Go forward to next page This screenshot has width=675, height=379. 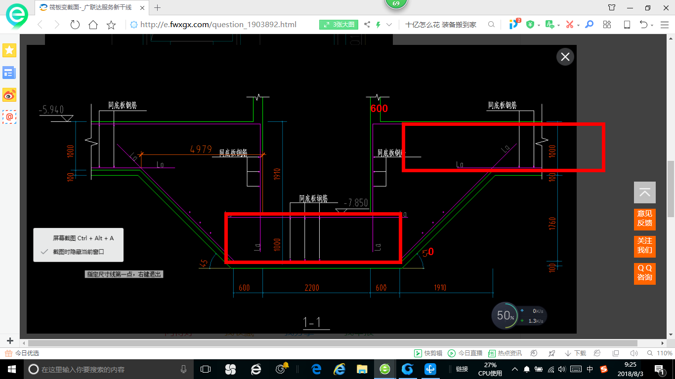pyautogui.click(x=57, y=24)
